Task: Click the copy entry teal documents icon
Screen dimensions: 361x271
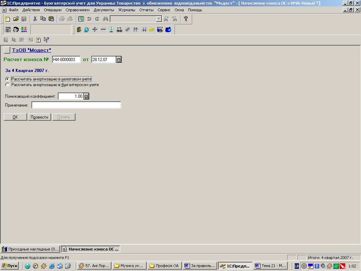Action: [87, 30]
